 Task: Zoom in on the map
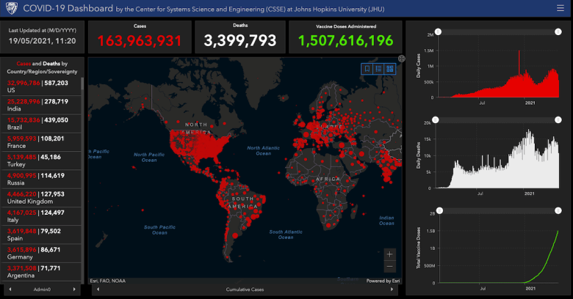tap(389, 254)
